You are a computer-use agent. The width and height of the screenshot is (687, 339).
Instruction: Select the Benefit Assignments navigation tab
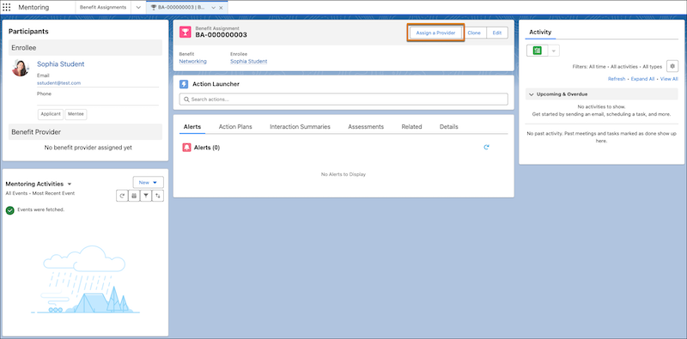(x=103, y=8)
